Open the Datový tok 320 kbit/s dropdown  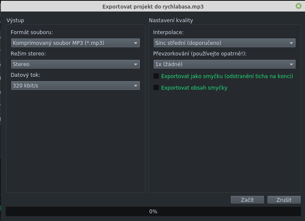coord(76,86)
